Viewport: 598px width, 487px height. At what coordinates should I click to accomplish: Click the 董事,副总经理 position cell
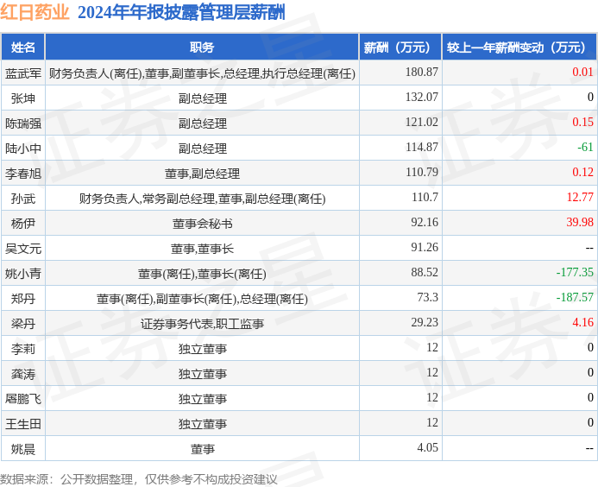(202, 174)
